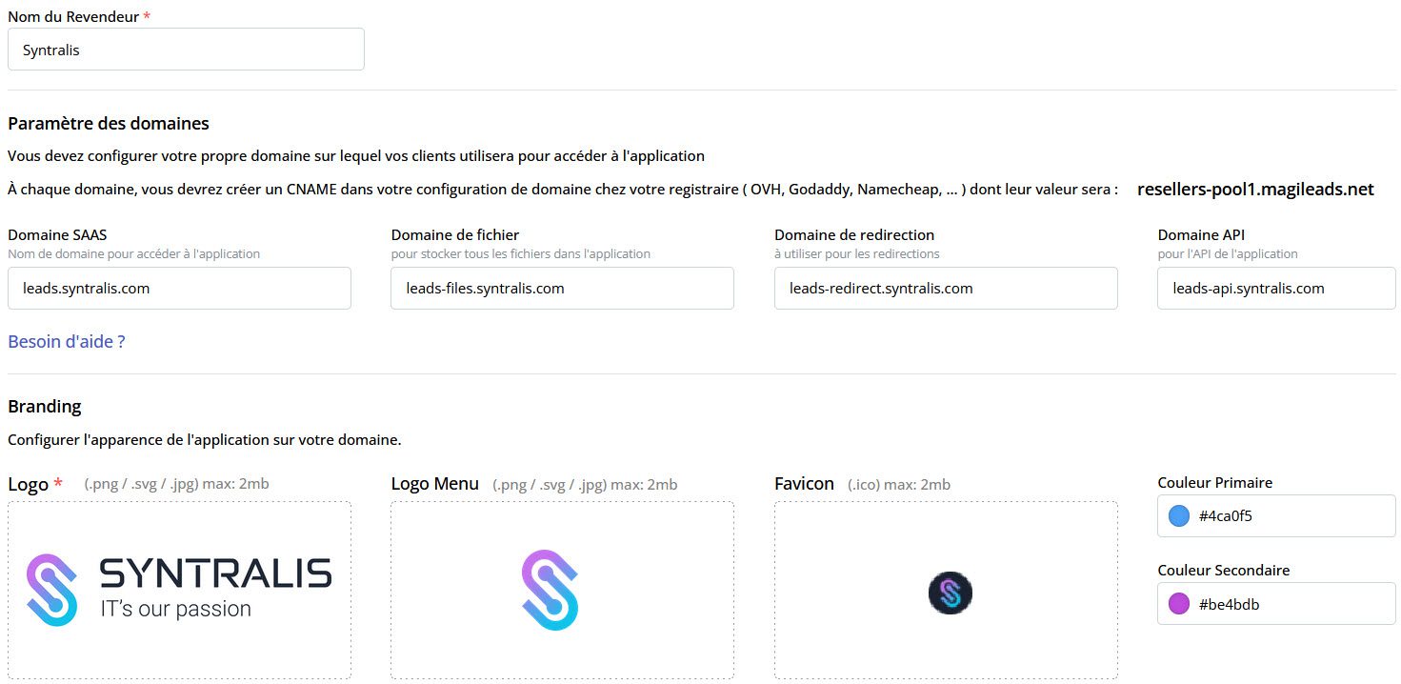This screenshot has width=1401, height=684.
Task: Open the Besoin d'aide ? help link
Action: (x=67, y=341)
